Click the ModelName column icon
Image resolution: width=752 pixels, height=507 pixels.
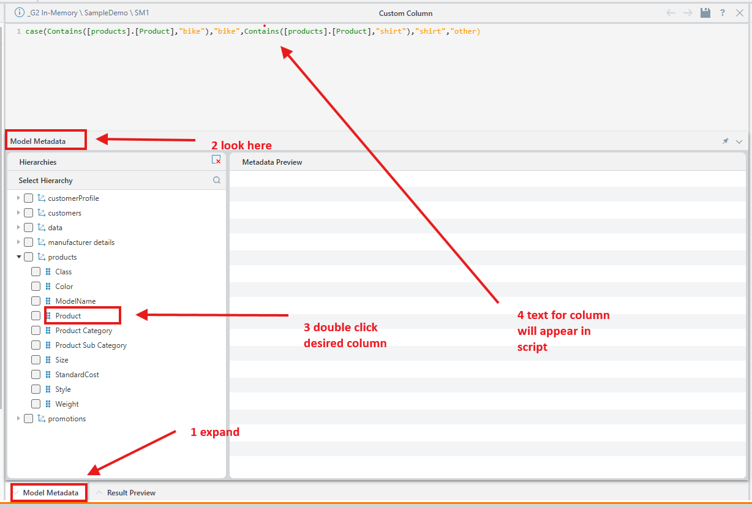click(48, 301)
